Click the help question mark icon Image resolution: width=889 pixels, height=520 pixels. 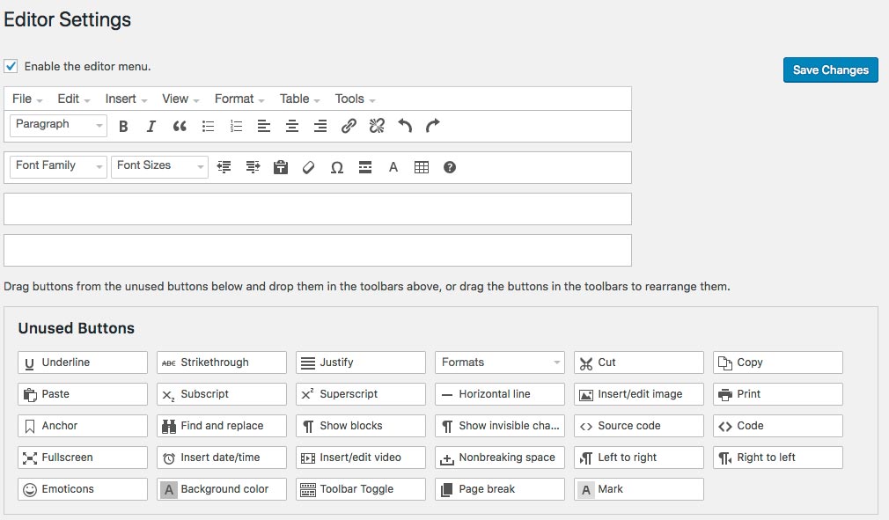point(450,167)
